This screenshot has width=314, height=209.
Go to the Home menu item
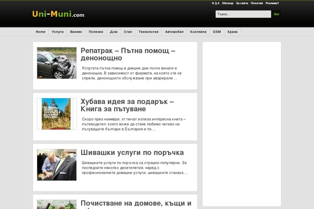pos(40,32)
